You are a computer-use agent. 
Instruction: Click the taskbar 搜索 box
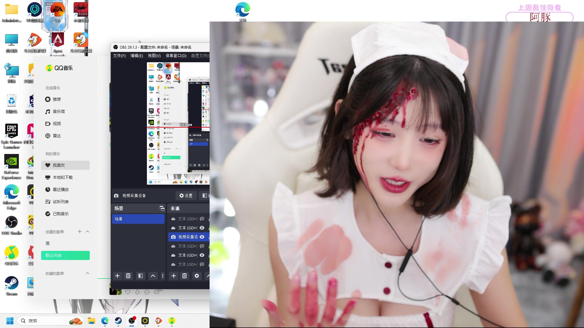pos(51,321)
